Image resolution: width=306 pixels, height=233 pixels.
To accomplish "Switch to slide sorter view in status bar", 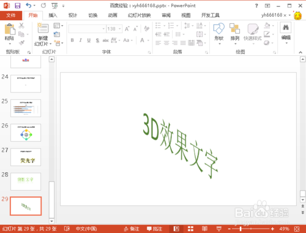I will [190, 229].
